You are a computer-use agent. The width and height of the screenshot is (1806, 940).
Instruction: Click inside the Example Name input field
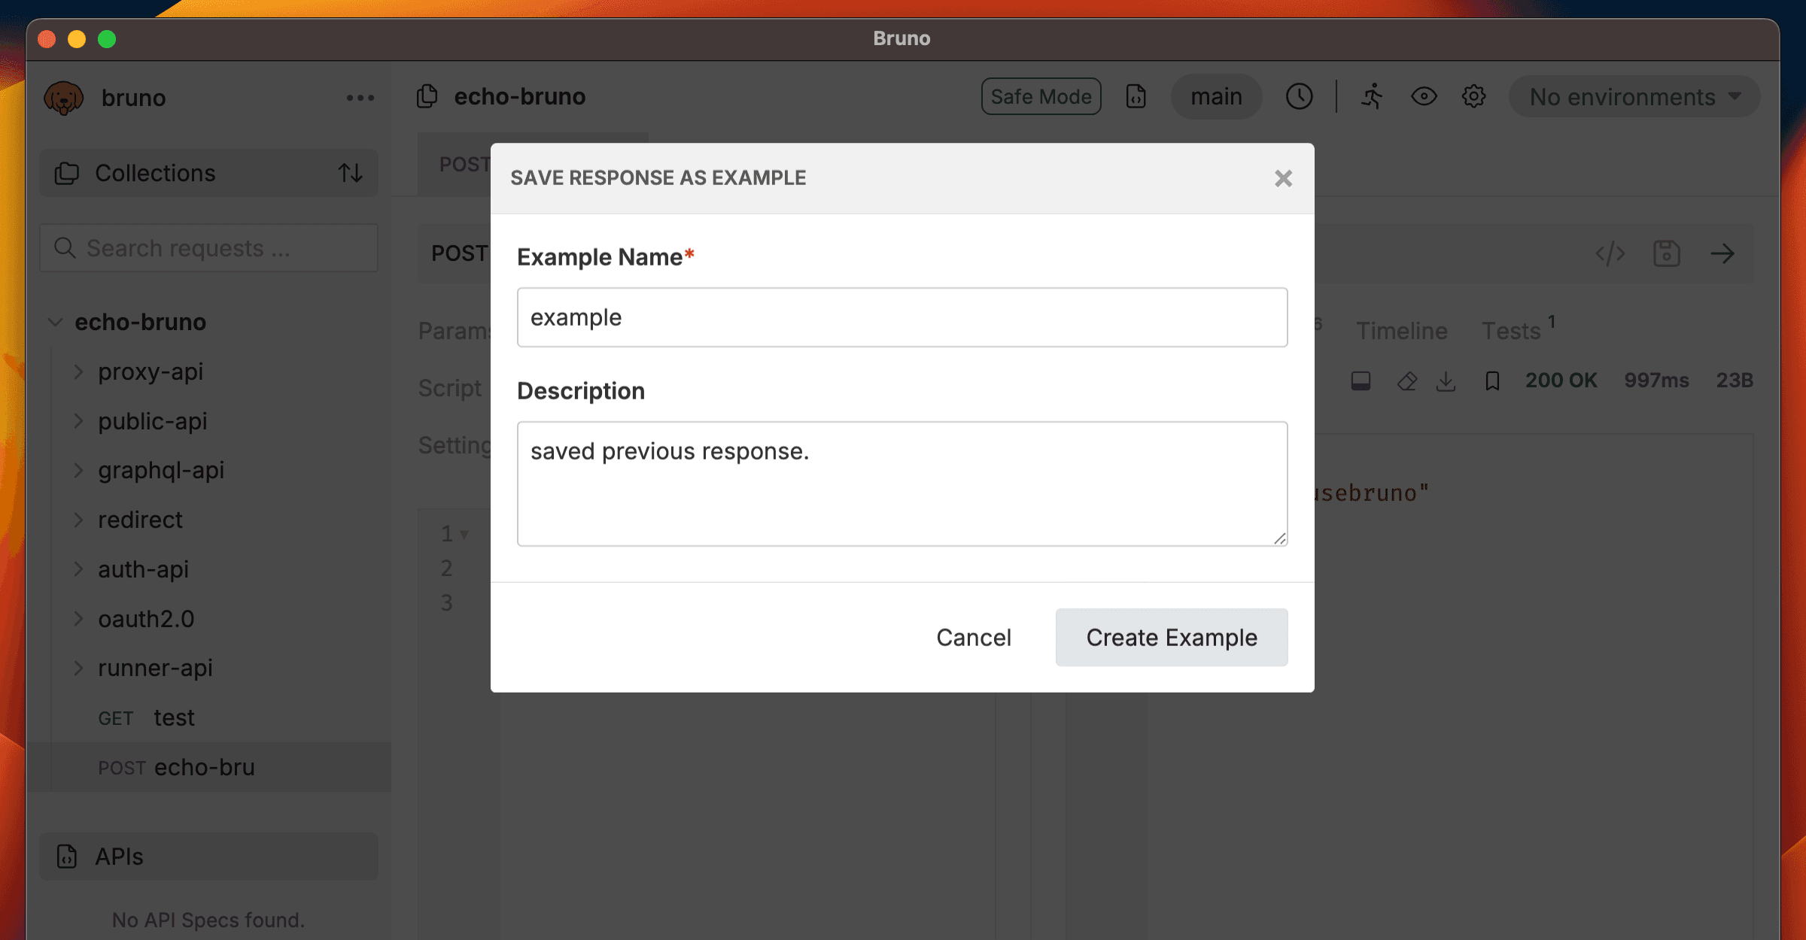pyautogui.click(x=901, y=317)
